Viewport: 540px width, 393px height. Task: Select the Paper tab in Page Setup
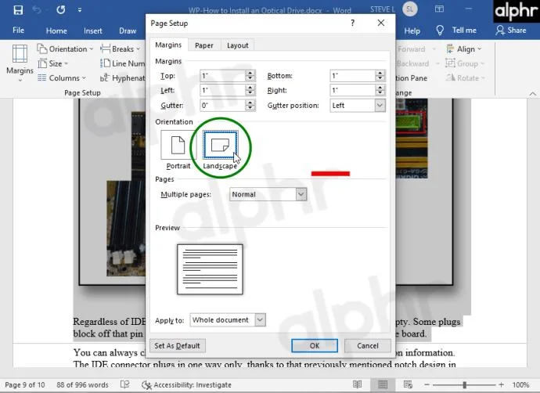[x=204, y=45]
